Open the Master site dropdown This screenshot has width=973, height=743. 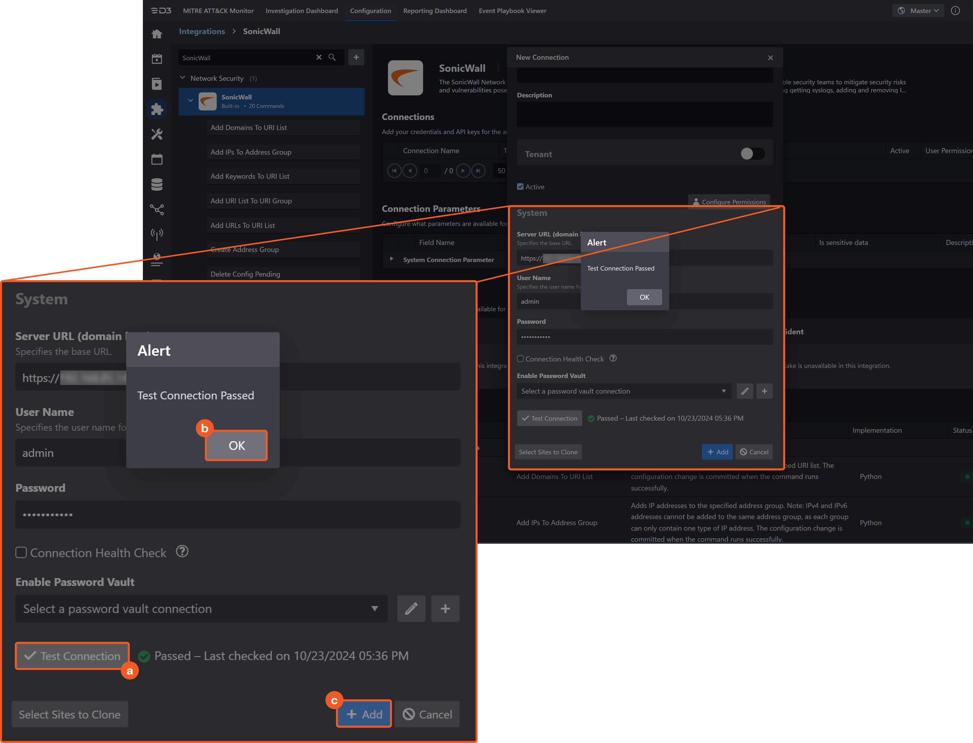click(x=919, y=11)
